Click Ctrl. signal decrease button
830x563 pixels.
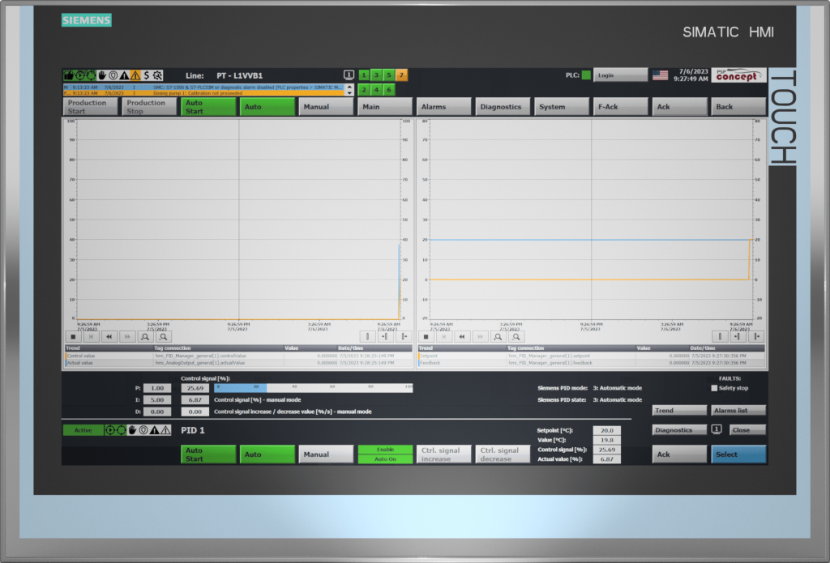coord(503,454)
